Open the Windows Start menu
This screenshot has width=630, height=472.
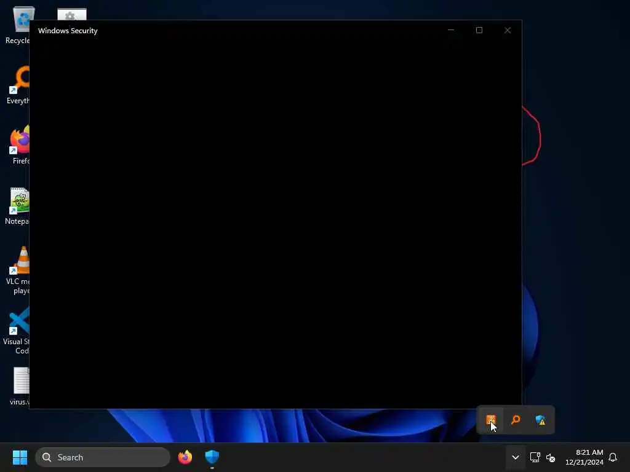[x=20, y=457]
